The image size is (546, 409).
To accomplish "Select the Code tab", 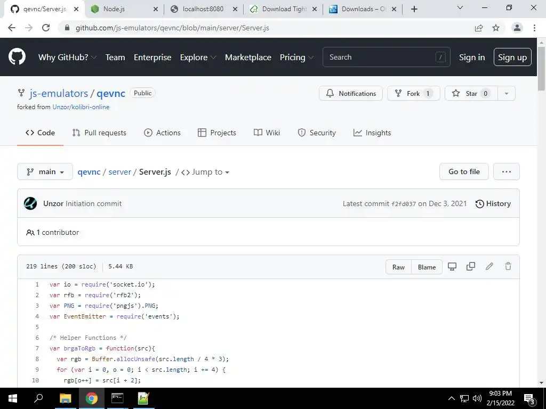I will pyautogui.click(x=40, y=133).
